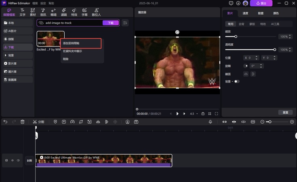Click the 匯出 export button
This screenshot has width=297, height=182.
click(261, 3)
